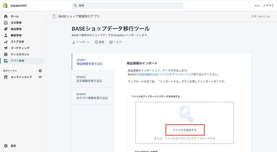This screenshot has height=152, width=277.
Task: Click the インポート download arrow icon
Action: 74,42
